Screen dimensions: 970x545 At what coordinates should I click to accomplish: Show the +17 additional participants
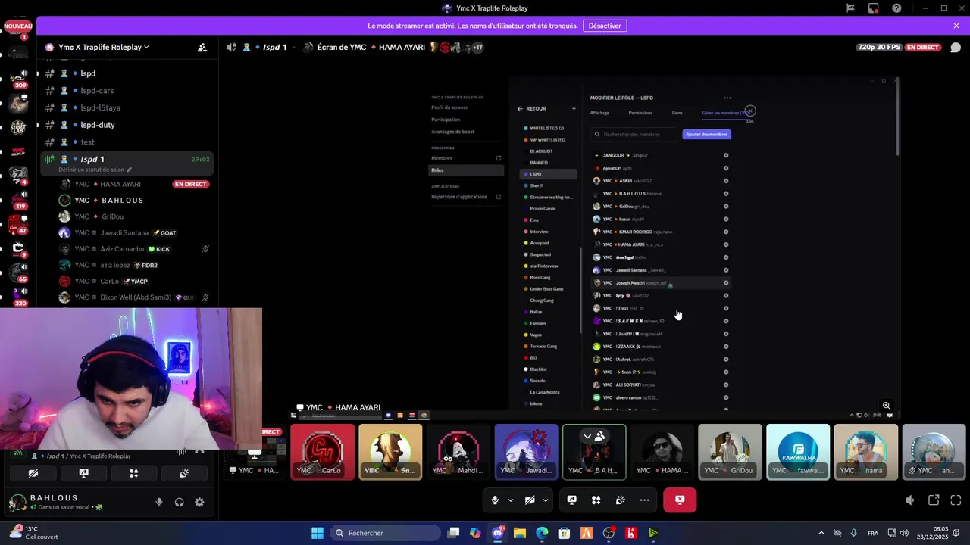click(477, 47)
